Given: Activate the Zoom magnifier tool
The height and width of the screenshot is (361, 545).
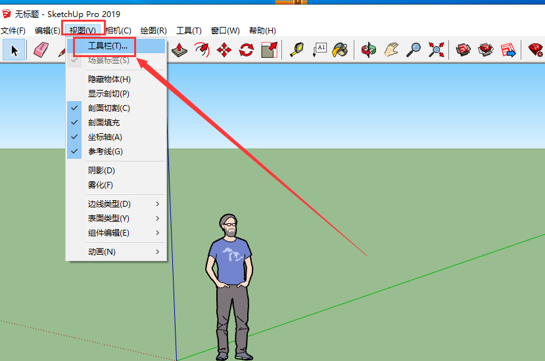Looking at the screenshot, I should point(414,50).
